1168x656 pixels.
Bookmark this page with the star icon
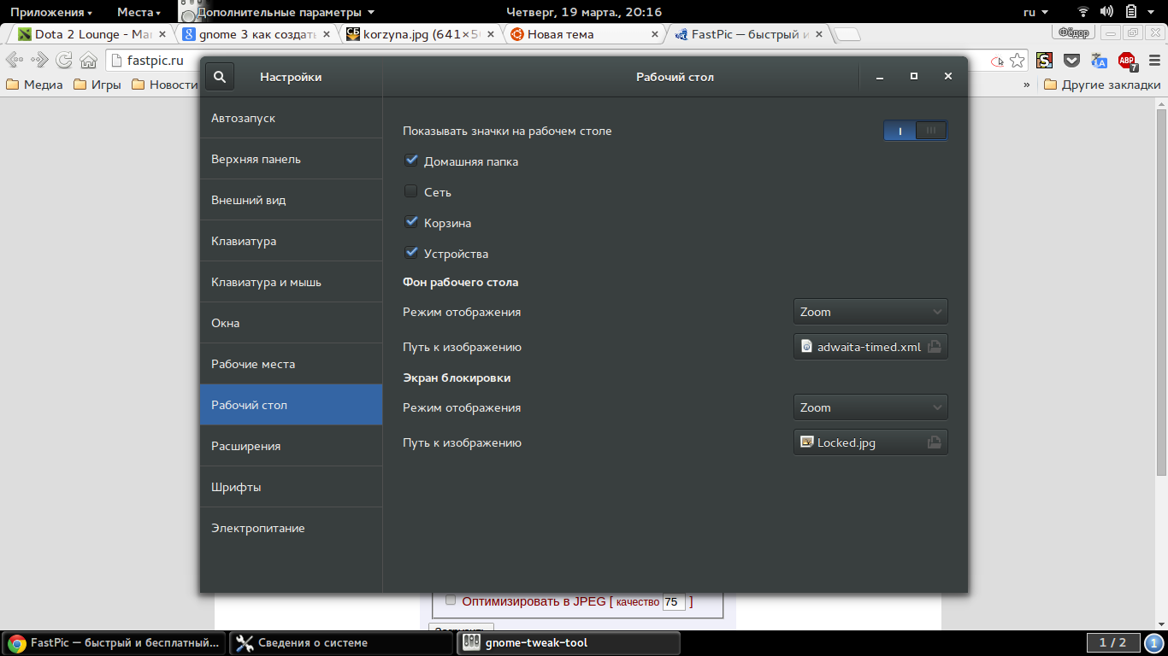[1018, 61]
